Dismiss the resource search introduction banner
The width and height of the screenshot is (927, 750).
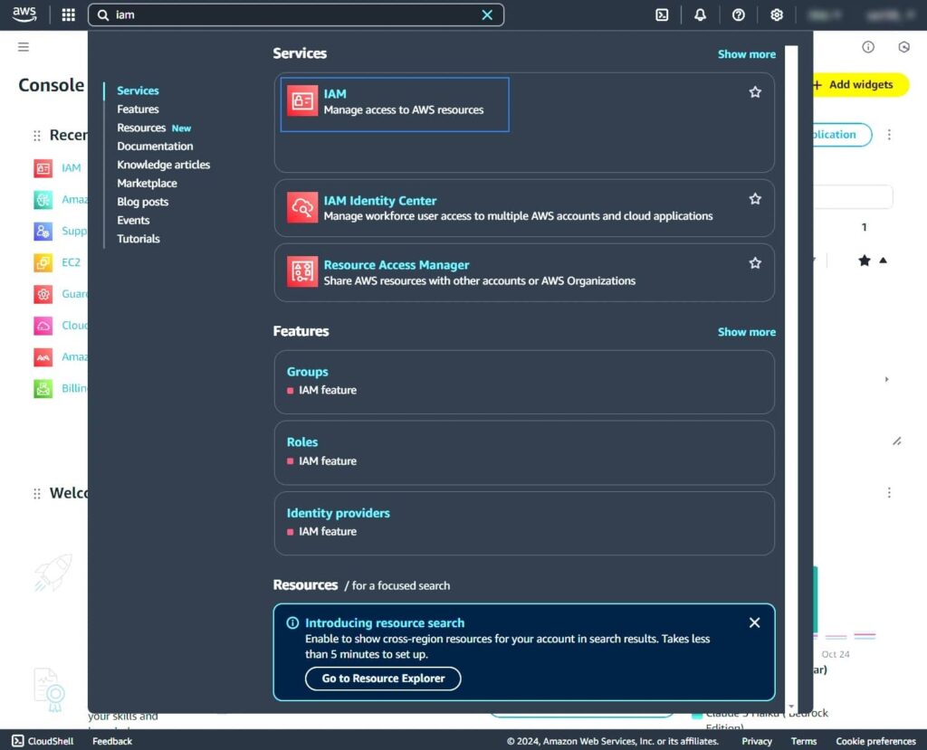click(x=755, y=622)
